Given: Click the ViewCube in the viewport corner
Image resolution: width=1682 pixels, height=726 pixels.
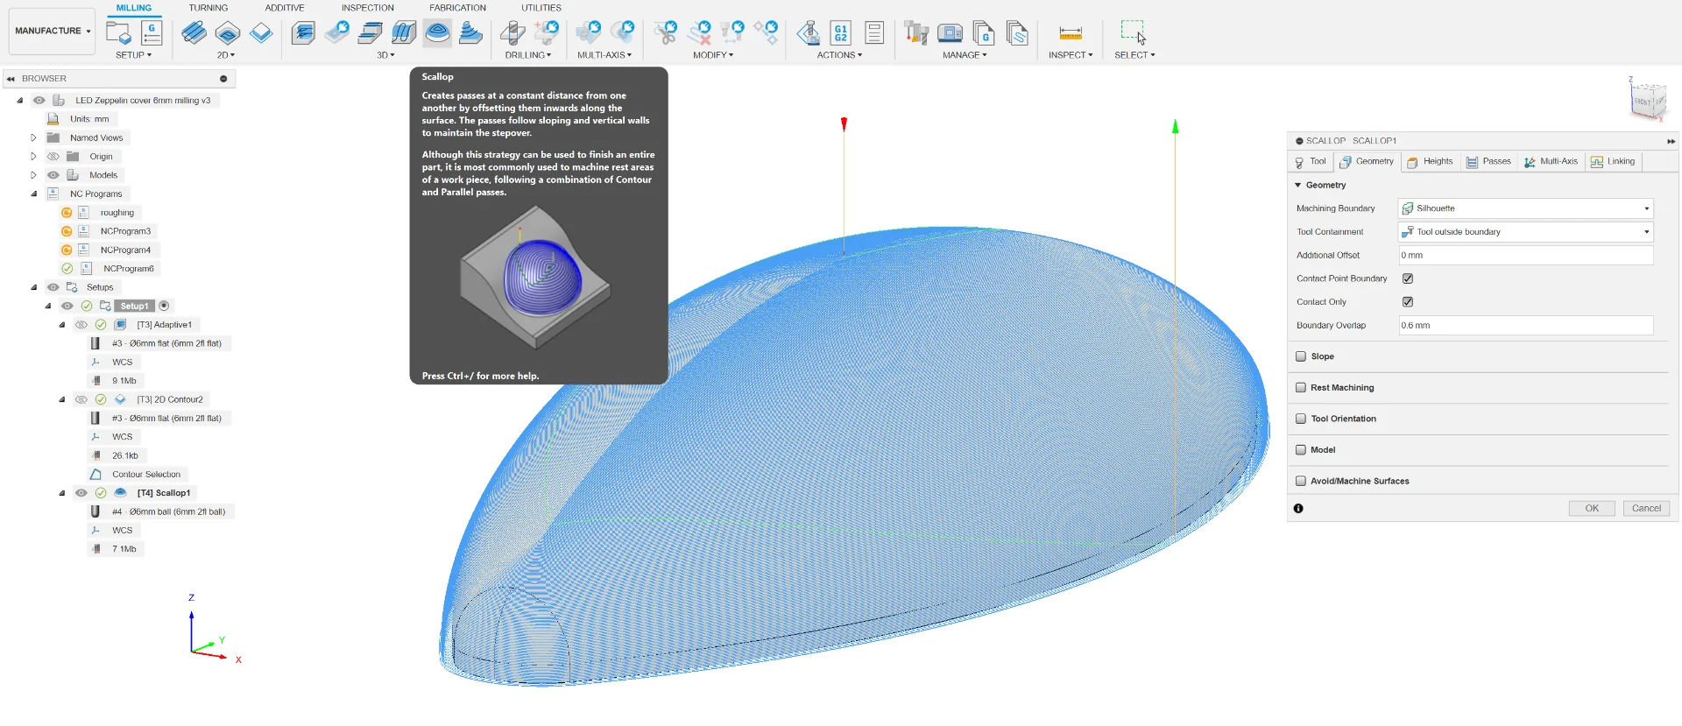Looking at the screenshot, I should pyautogui.click(x=1646, y=100).
